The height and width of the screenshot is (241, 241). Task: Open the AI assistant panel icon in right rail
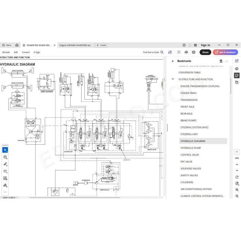pos(237,61)
